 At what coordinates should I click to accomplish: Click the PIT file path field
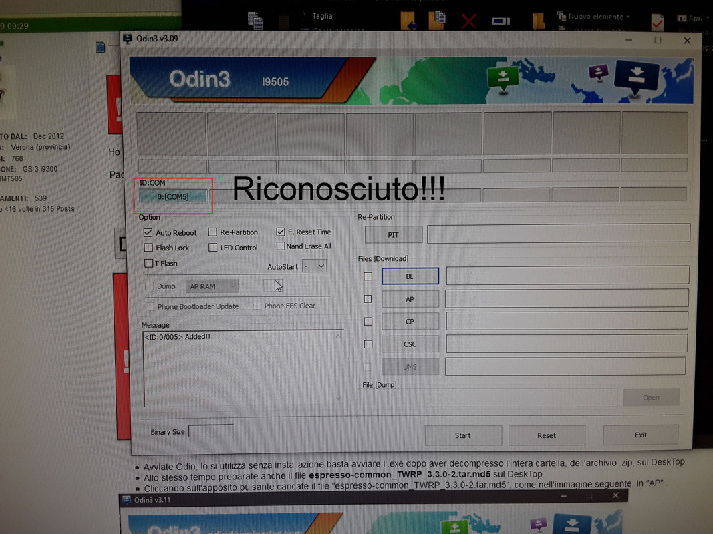click(x=559, y=233)
